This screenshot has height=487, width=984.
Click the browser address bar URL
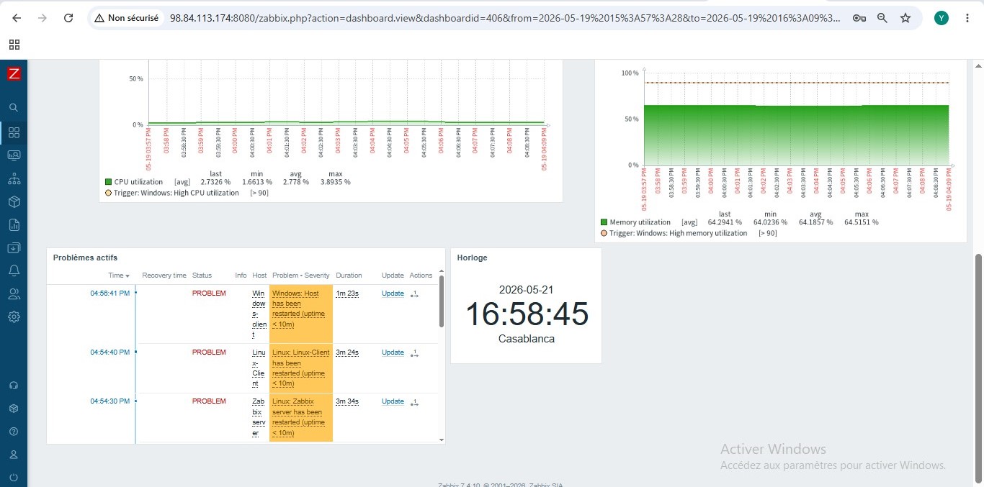coord(504,18)
